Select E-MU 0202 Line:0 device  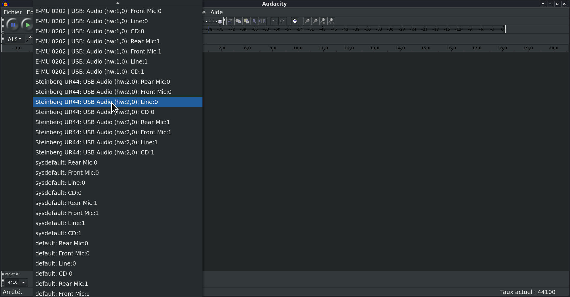coord(118,21)
